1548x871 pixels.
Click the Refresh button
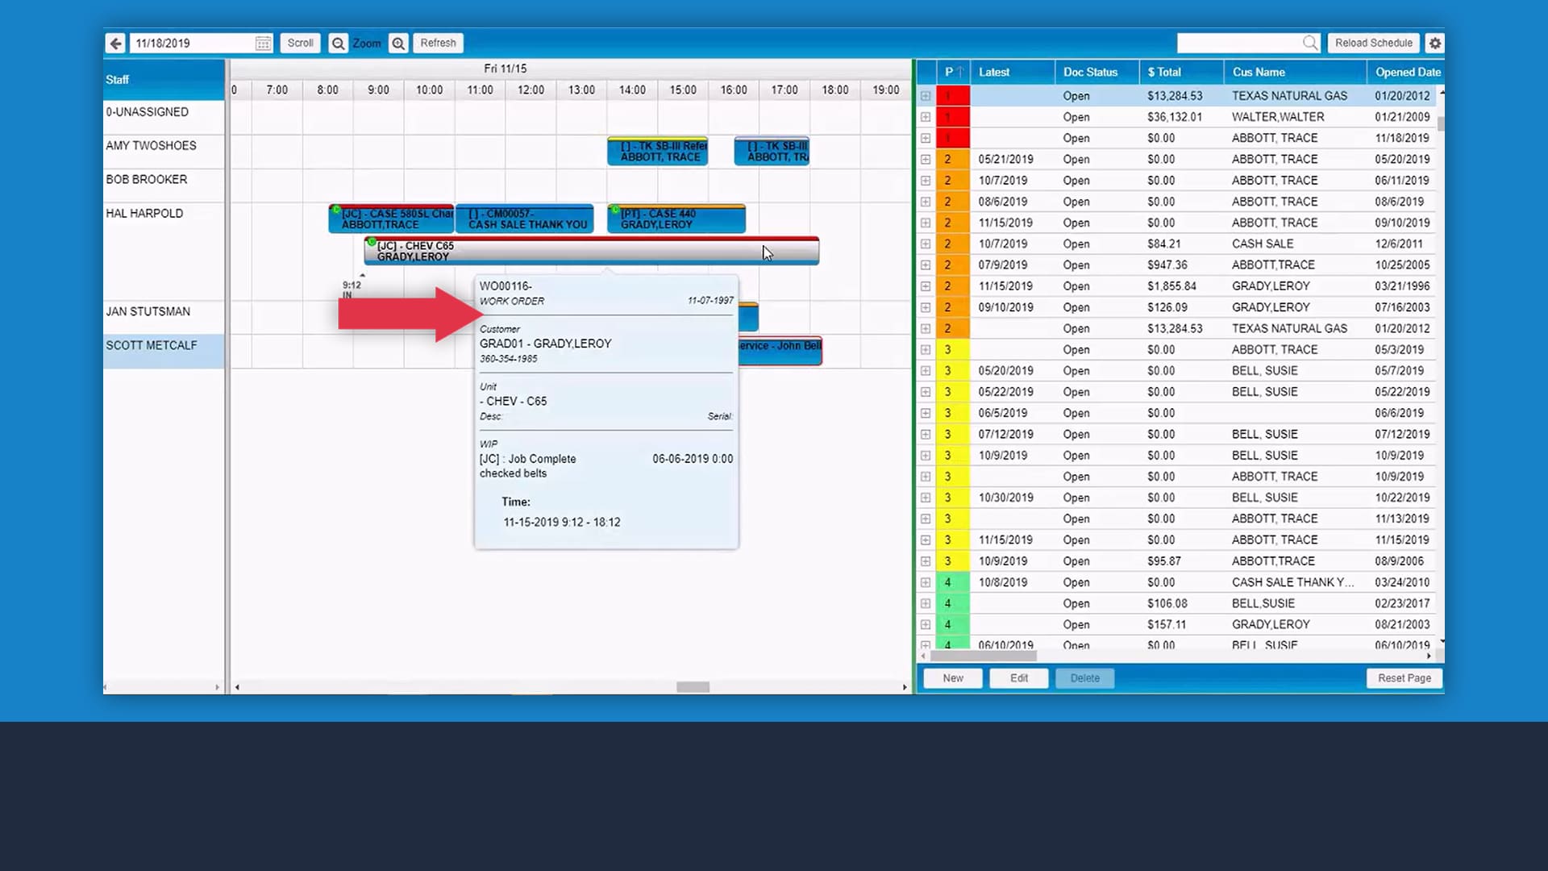point(438,44)
